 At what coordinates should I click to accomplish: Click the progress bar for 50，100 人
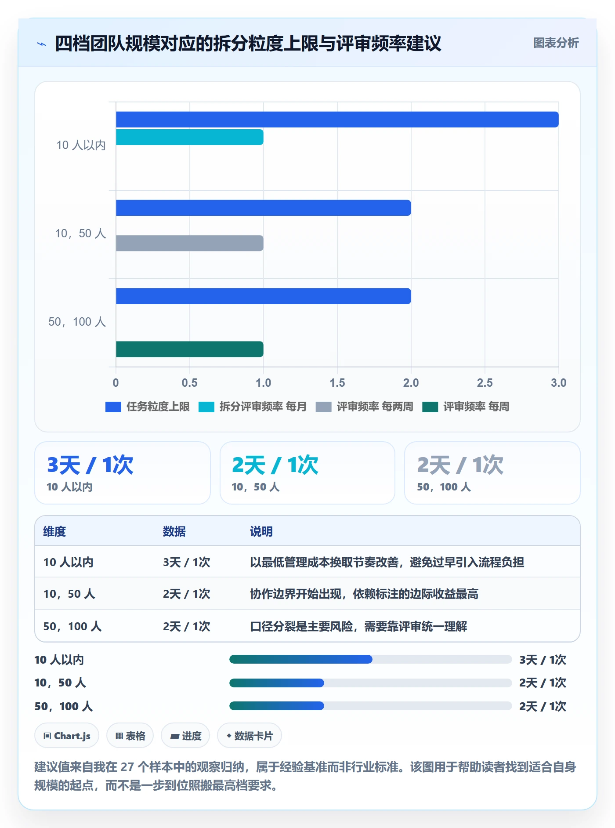tap(370, 706)
